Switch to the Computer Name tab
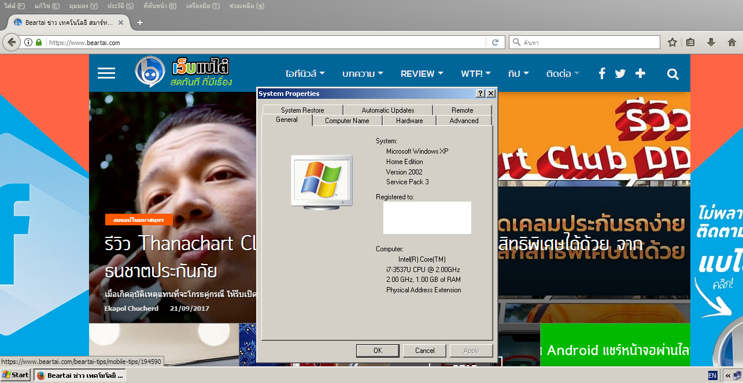The width and height of the screenshot is (743, 383). (x=347, y=121)
